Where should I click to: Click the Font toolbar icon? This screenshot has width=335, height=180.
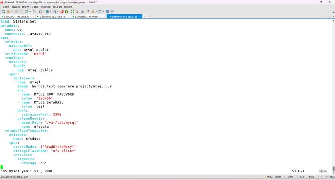click(x=54, y=12)
